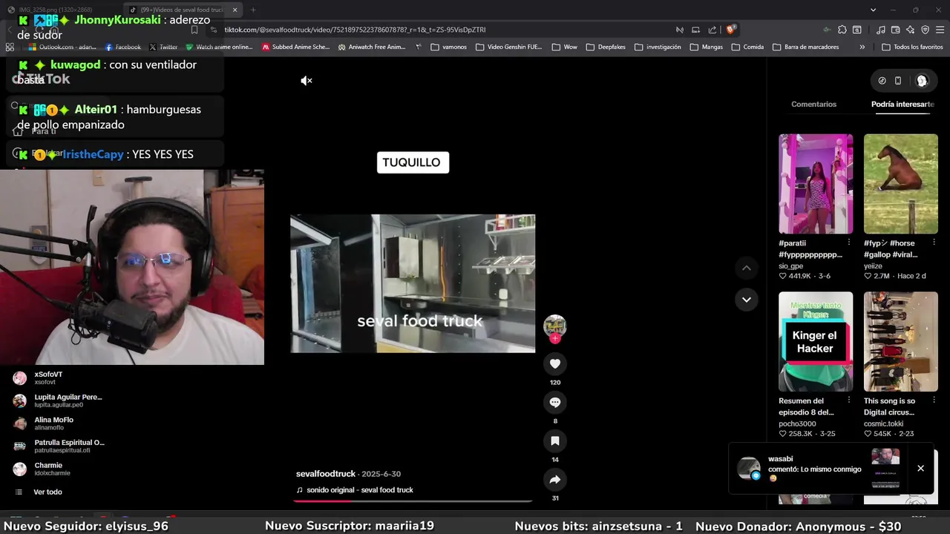Open the Brave Wallet icon
950x534 pixels.
point(895,30)
